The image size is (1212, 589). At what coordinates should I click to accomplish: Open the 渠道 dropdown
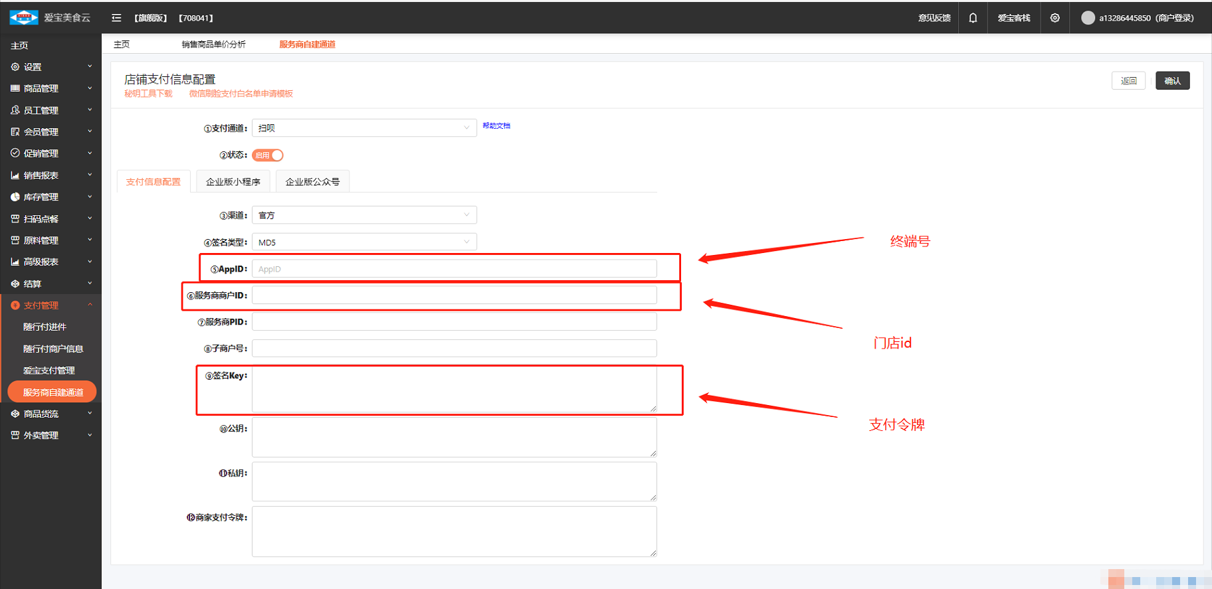point(363,215)
